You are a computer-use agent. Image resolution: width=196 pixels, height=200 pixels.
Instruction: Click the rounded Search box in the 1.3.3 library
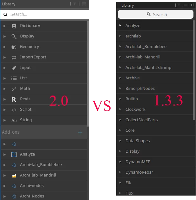[156, 15]
